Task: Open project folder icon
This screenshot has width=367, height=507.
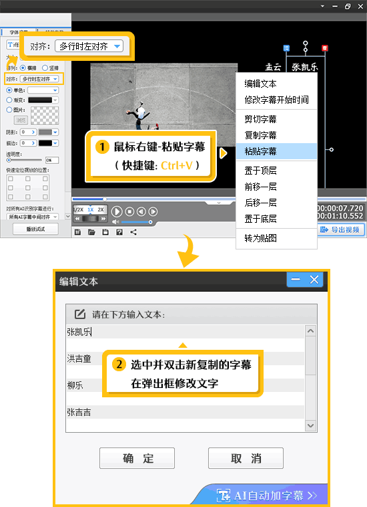Action: (91, 232)
